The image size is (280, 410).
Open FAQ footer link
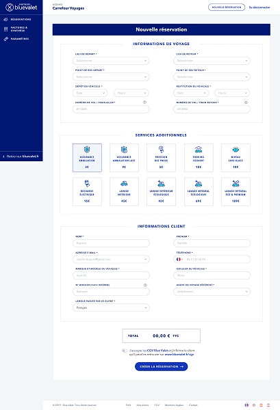click(128, 405)
